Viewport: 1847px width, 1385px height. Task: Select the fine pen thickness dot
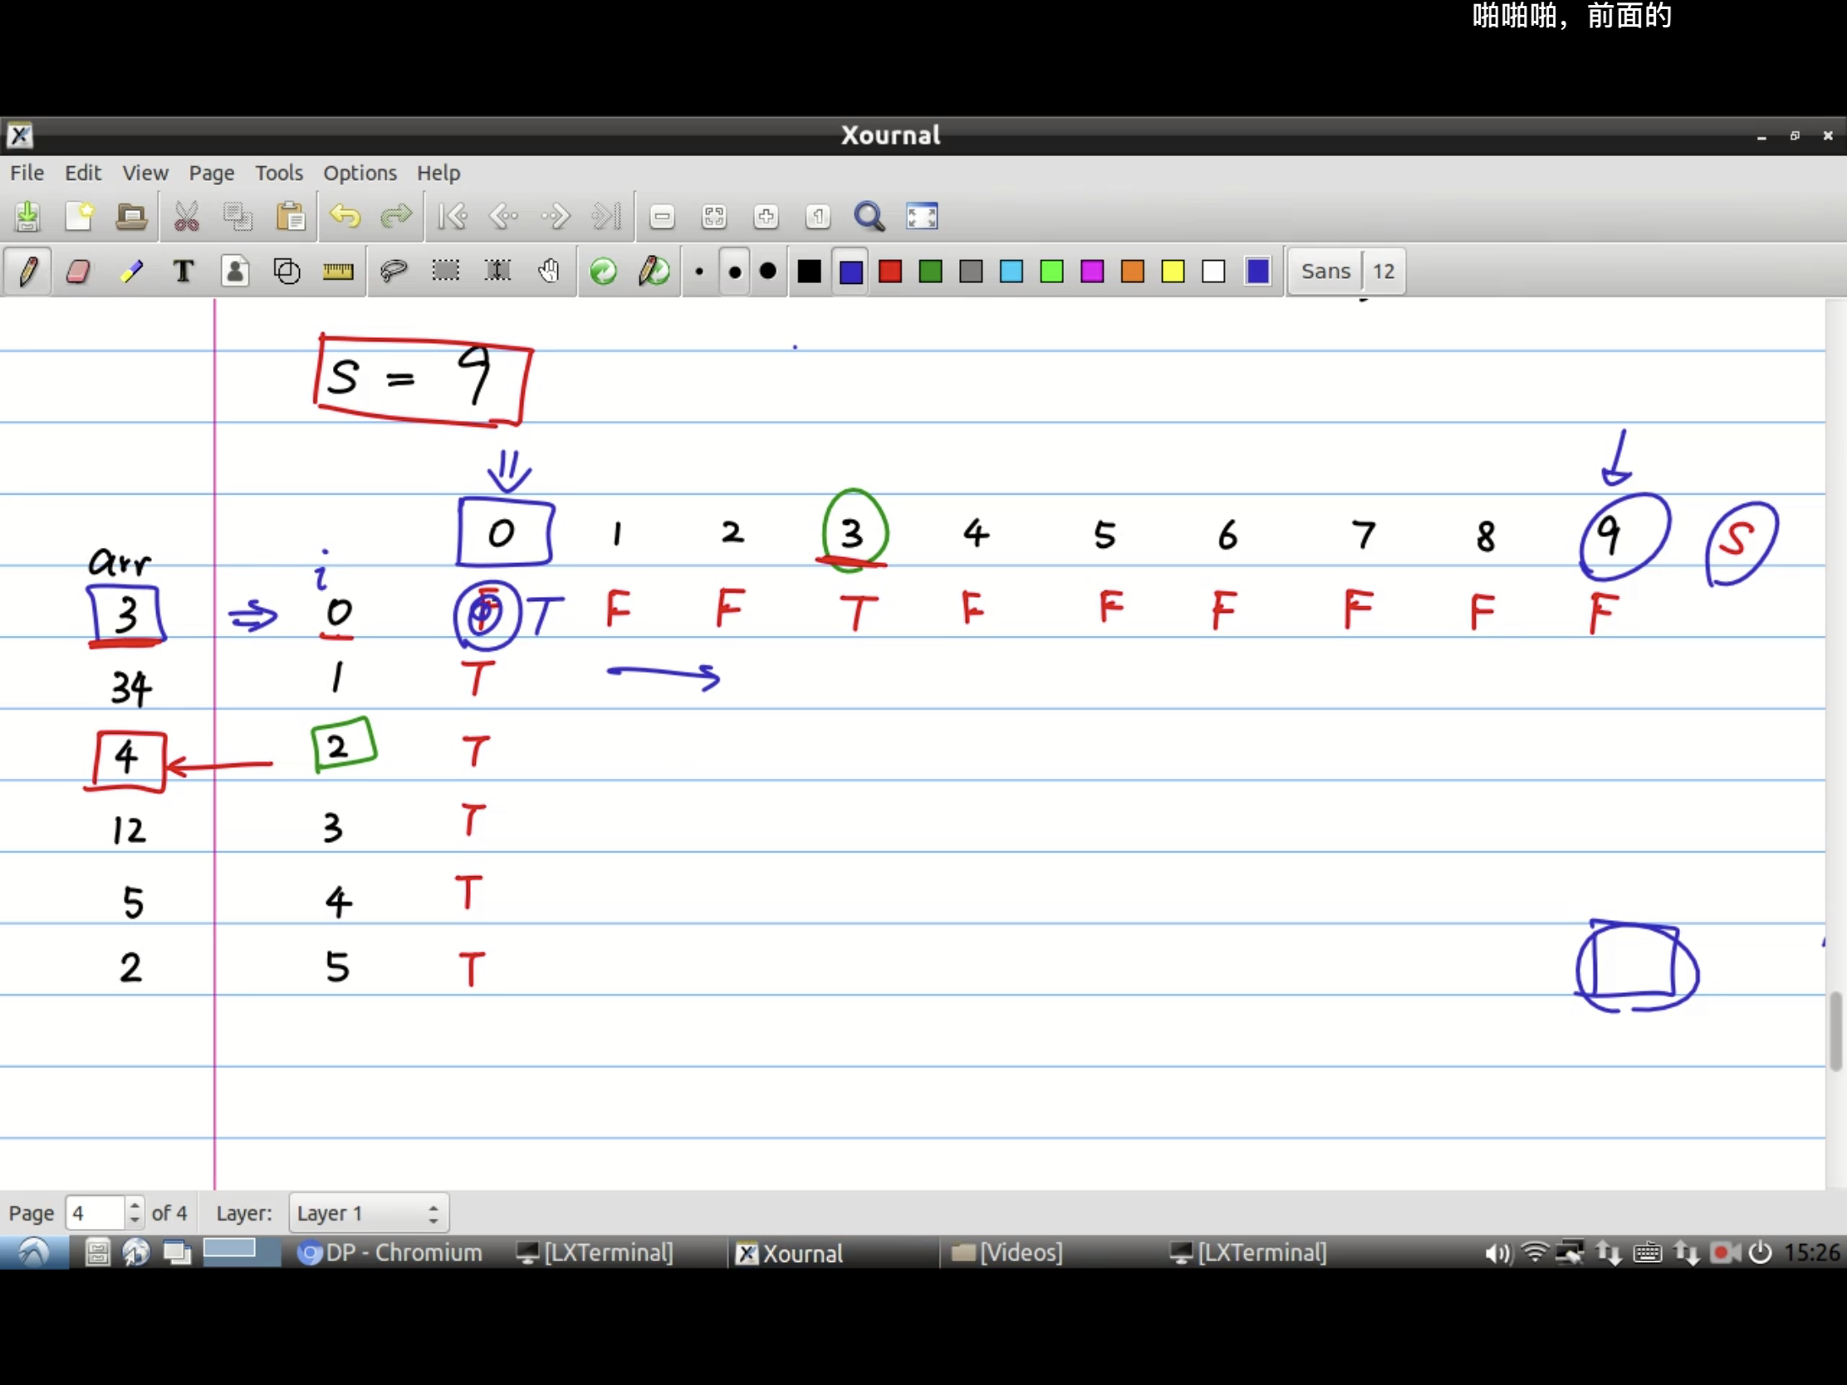(699, 272)
